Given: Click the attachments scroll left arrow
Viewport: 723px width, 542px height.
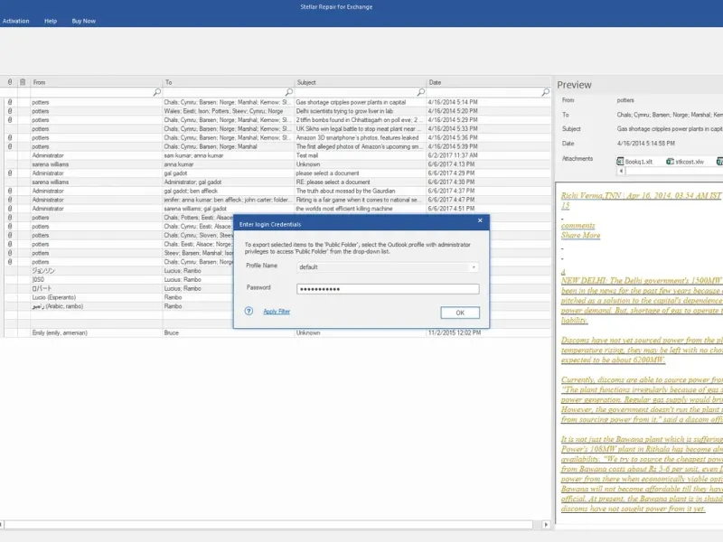Looking at the screenshot, I should pos(621,171).
